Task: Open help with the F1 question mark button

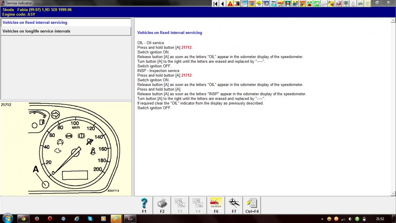Action: click(x=144, y=205)
